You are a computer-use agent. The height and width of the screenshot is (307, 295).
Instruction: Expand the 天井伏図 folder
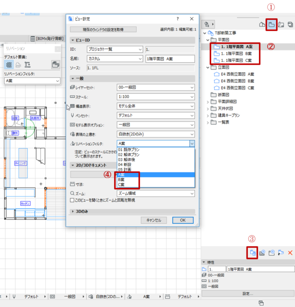tap(208, 109)
